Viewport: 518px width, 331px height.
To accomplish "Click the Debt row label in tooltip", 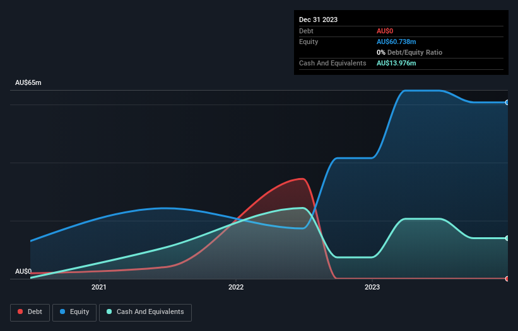I will [306, 31].
